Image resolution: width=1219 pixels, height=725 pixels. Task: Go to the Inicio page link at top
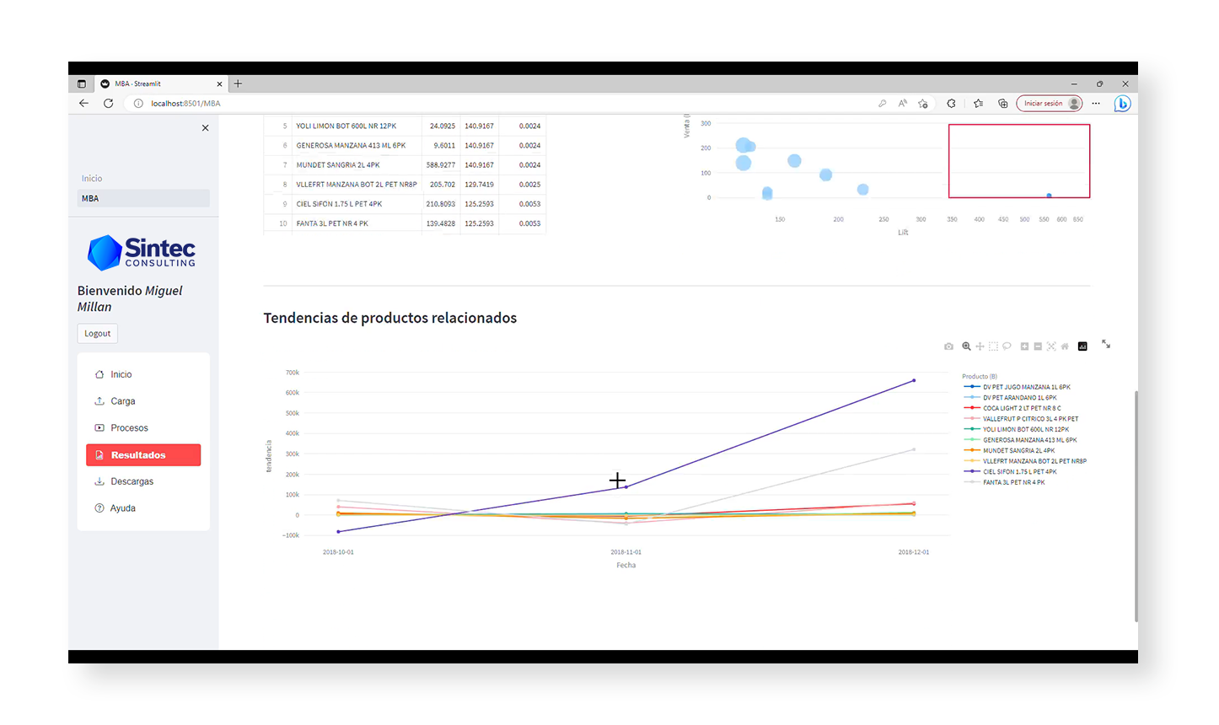pyautogui.click(x=92, y=179)
